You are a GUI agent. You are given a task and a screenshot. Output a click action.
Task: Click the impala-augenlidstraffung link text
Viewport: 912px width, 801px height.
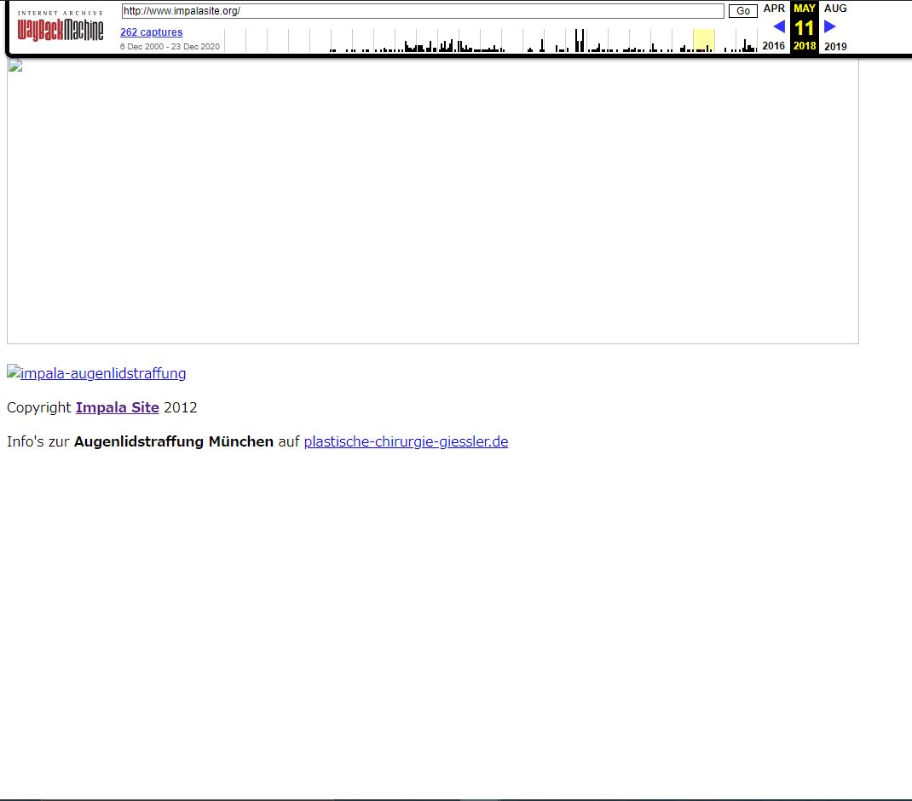tap(103, 373)
